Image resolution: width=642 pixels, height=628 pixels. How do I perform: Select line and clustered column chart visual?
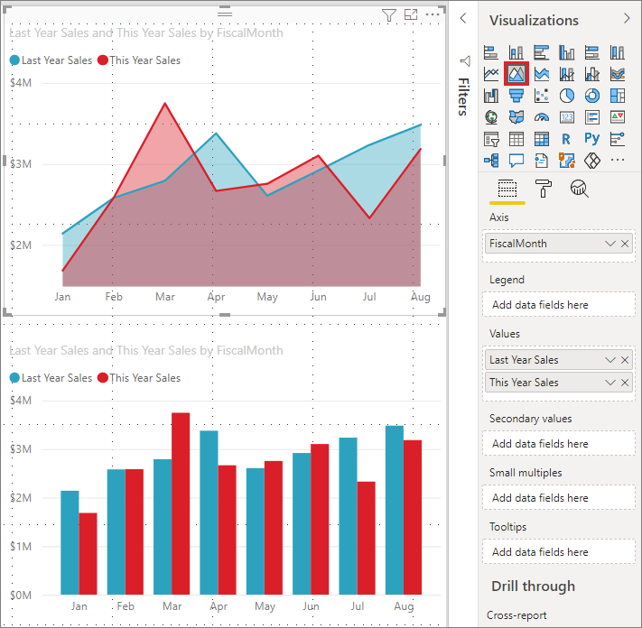pyautogui.click(x=592, y=74)
